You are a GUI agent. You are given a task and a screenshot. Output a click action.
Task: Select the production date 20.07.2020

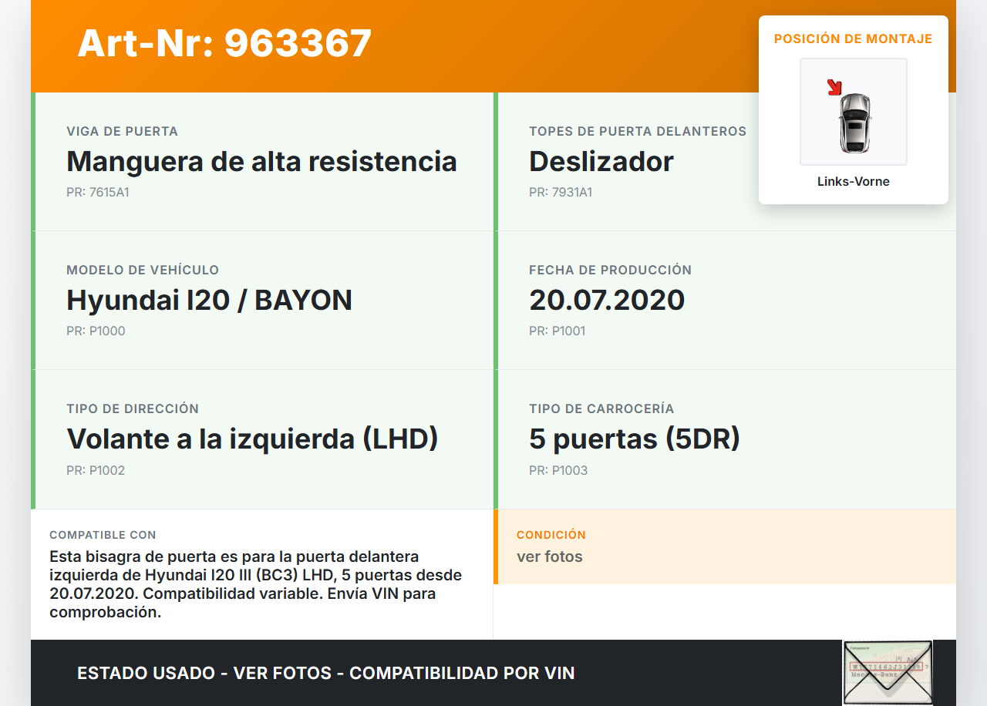(606, 301)
